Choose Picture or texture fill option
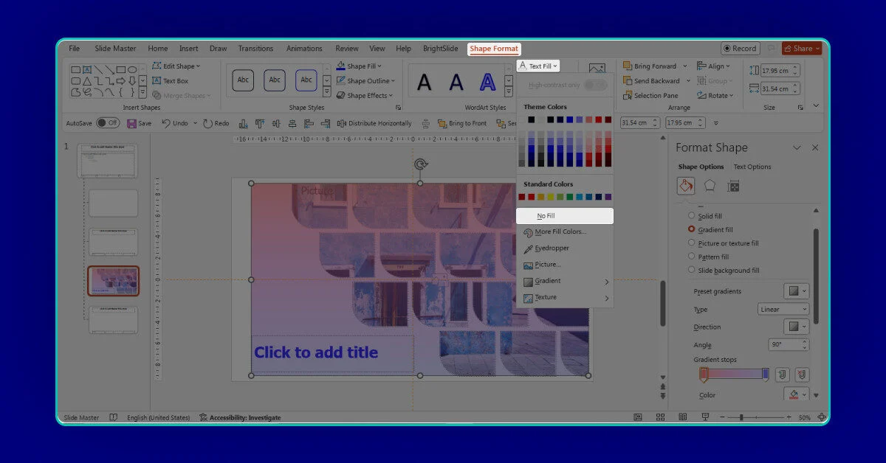This screenshot has width=886, height=463. click(692, 243)
